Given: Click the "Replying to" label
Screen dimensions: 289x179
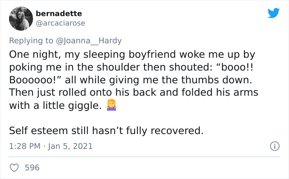Looking at the screenshot, I should (x=31, y=41).
